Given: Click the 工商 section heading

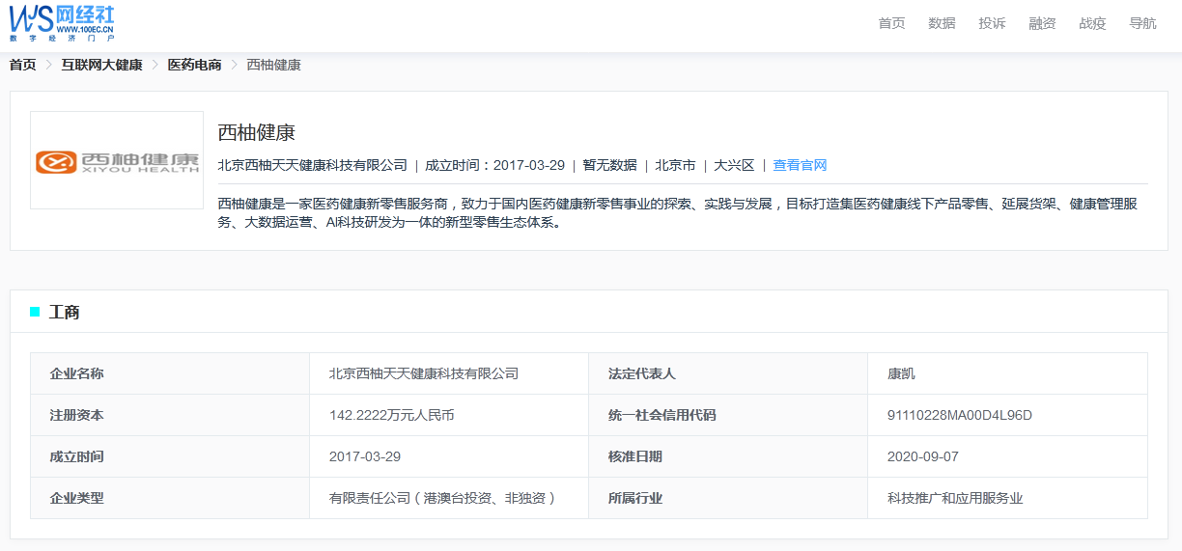Looking at the screenshot, I should click(x=65, y=312).
